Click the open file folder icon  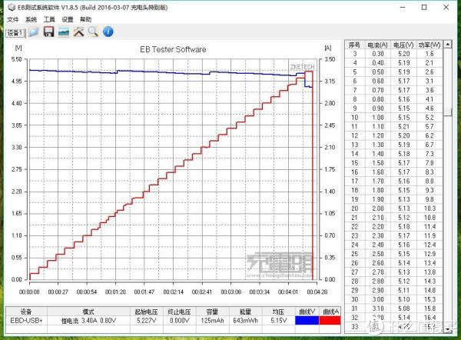(x=35, y=32)
